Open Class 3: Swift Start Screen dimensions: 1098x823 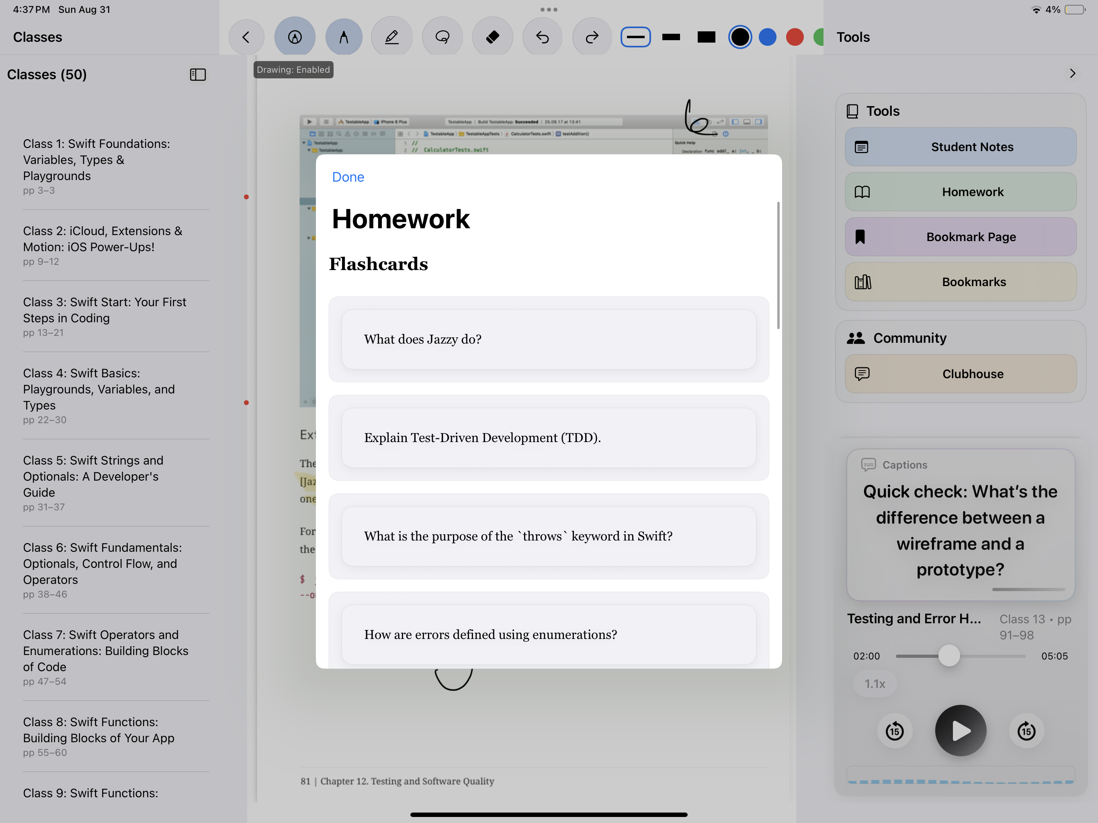[105, 310]
